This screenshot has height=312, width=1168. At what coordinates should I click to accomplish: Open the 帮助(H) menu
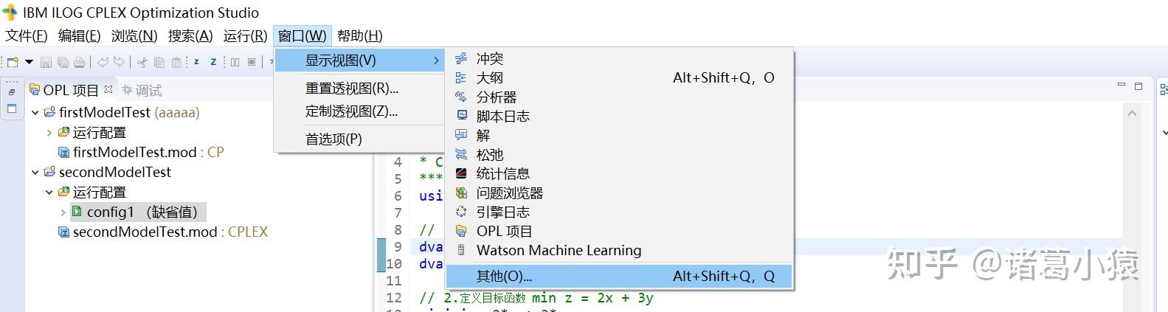[x=360, y=35]
